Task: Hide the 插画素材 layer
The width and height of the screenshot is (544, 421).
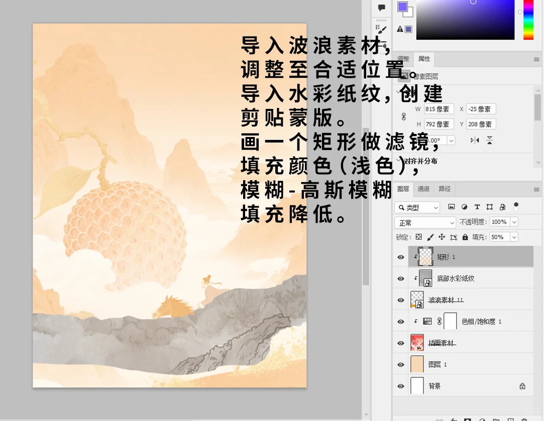Action: [x=401, y=343]
